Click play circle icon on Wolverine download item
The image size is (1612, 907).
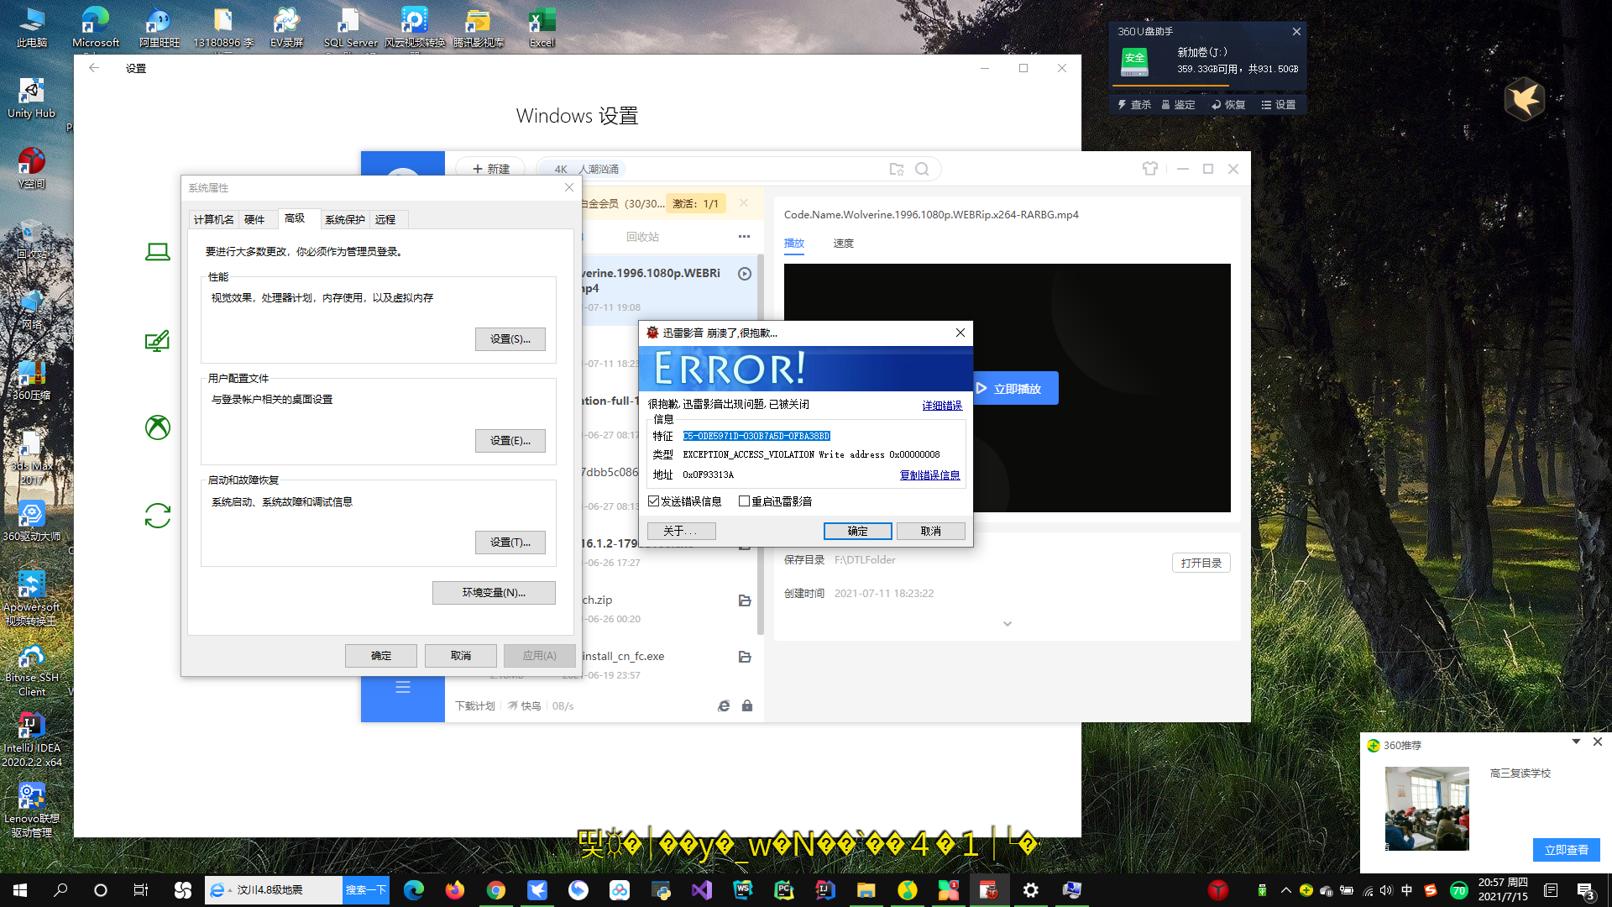[745, 274]
